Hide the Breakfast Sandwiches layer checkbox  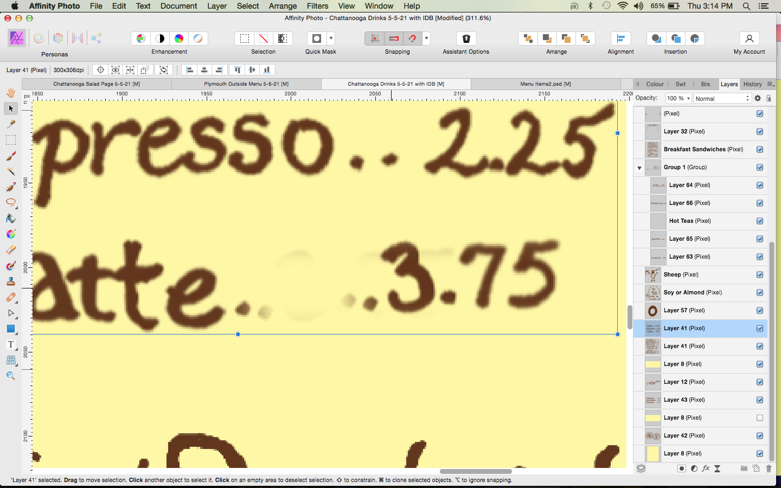pyautogui.click(x=760, y=149)
